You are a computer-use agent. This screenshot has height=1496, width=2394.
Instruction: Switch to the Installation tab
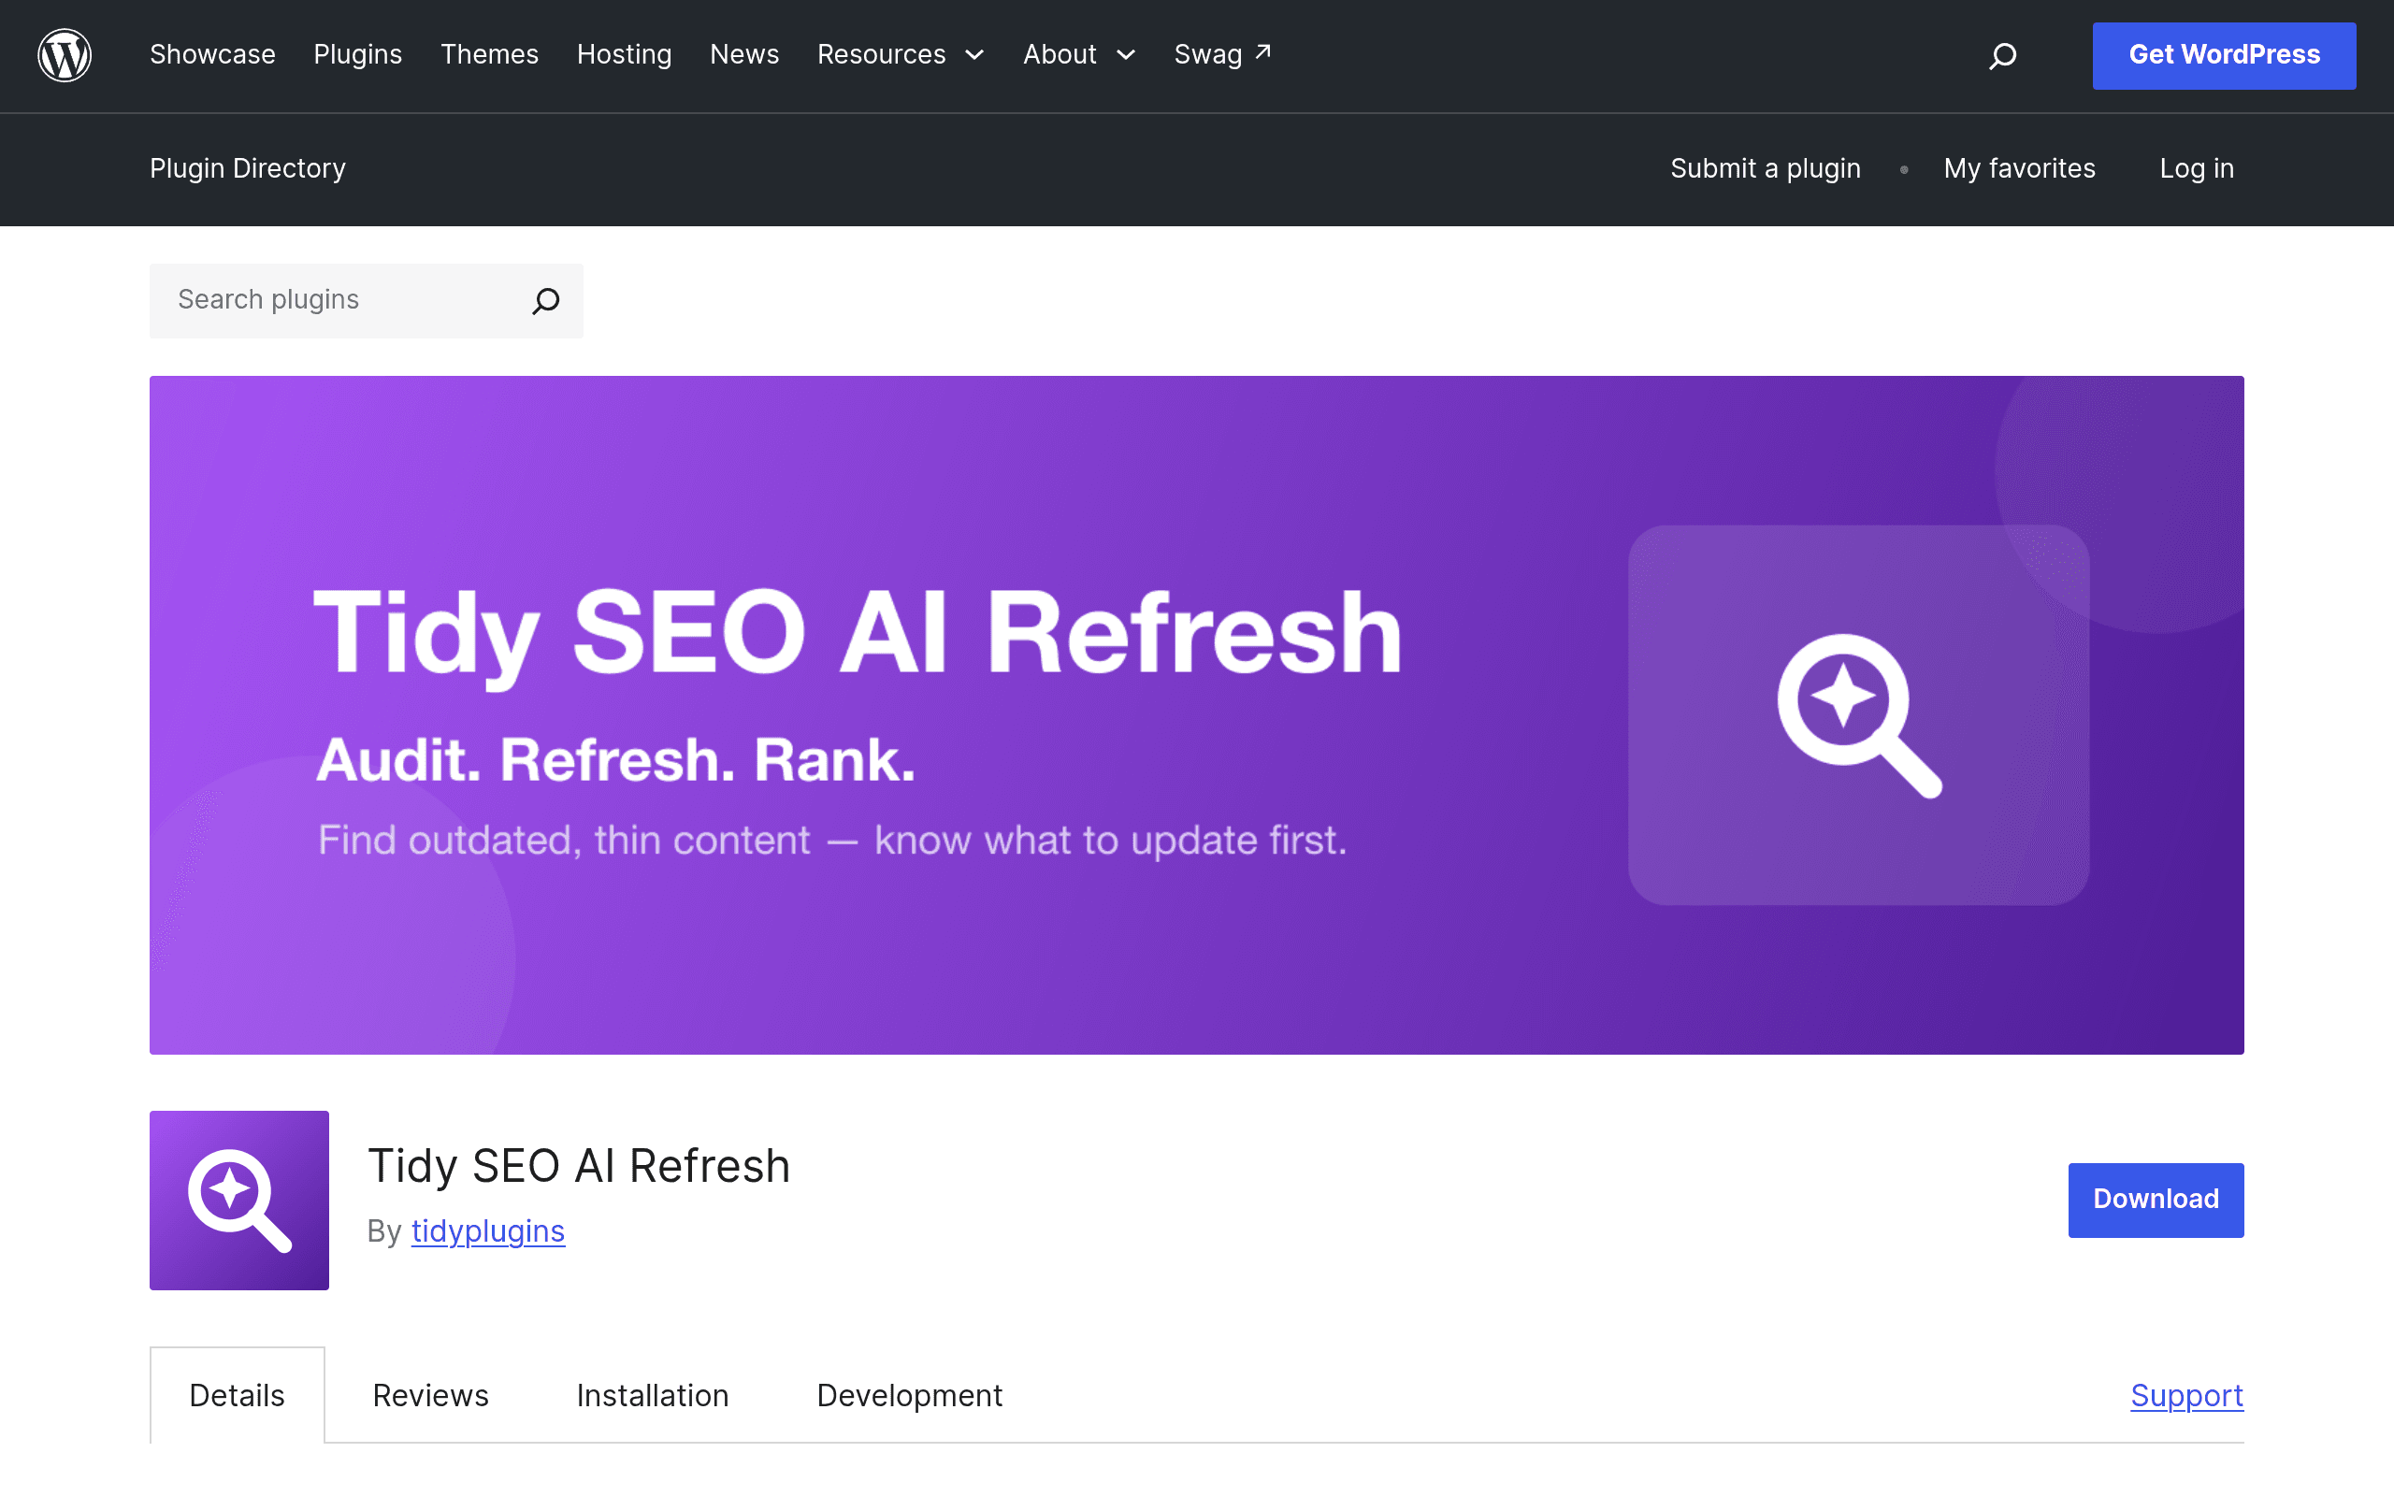[653, 1395]
